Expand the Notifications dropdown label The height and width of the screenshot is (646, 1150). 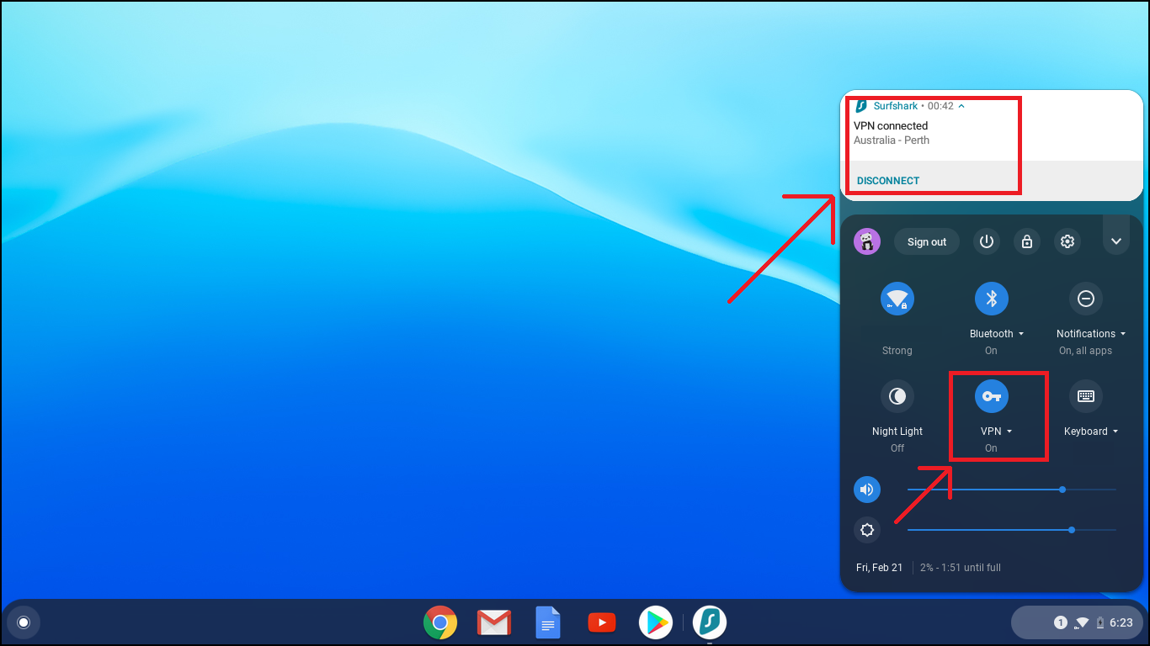pos(1091,334)
